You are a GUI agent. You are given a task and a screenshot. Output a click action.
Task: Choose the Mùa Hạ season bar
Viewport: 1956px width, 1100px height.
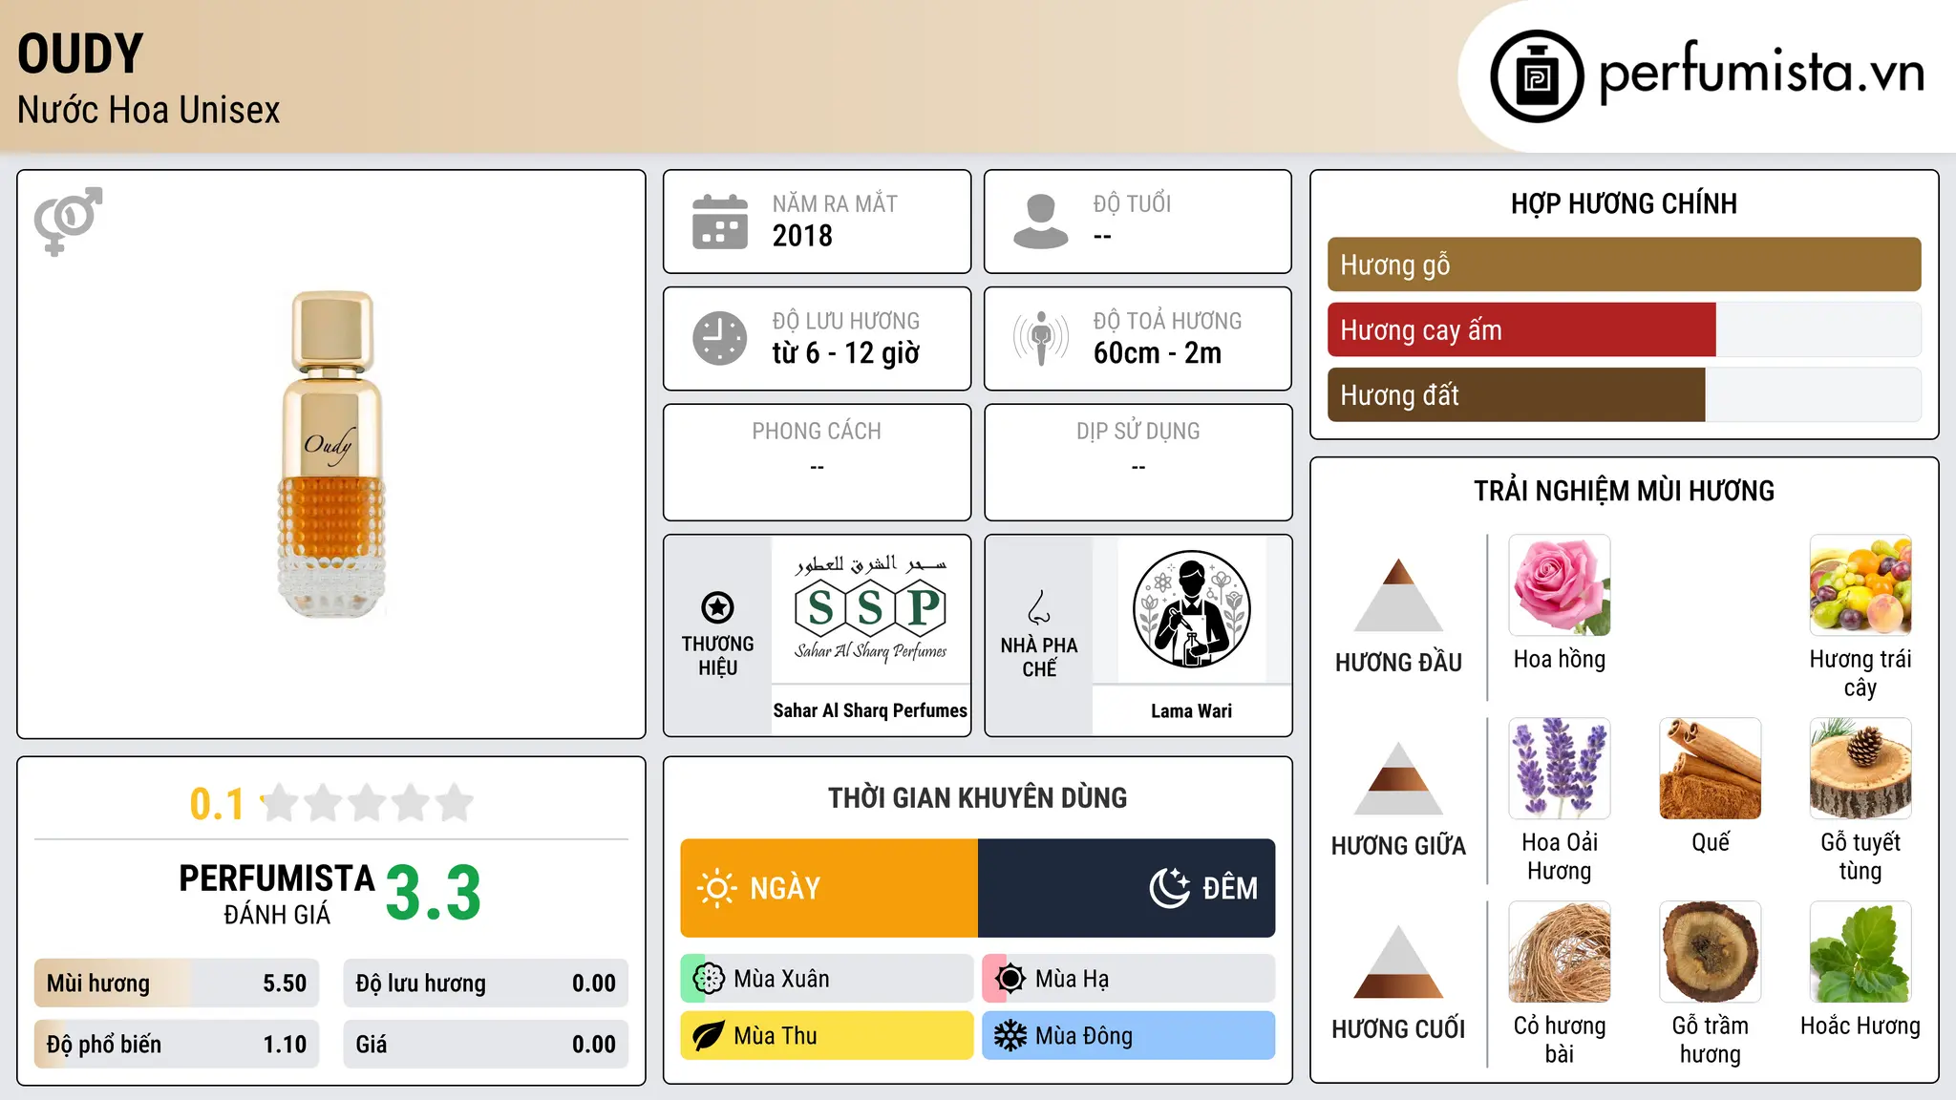click(1129, 979)
